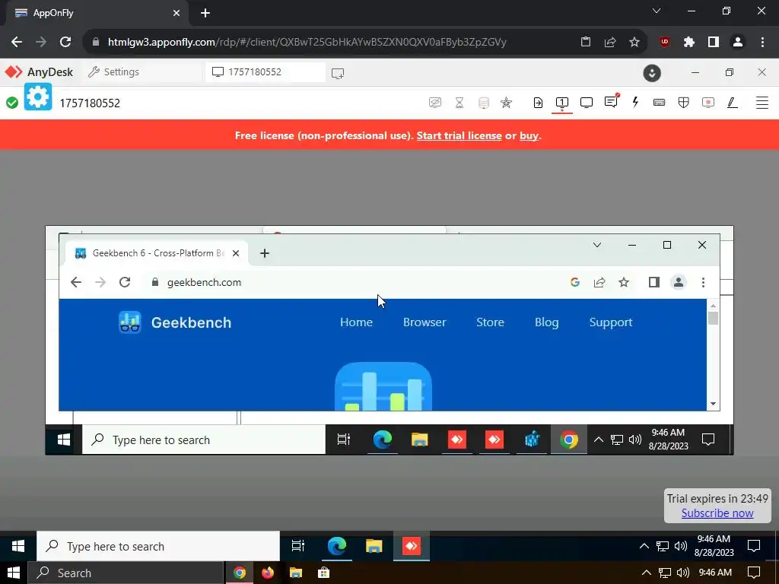Image resolution: width=779 pixels, height=584 pixels.
Task: Open outer Chrome tab search chevron
Action: click(657, 11)
